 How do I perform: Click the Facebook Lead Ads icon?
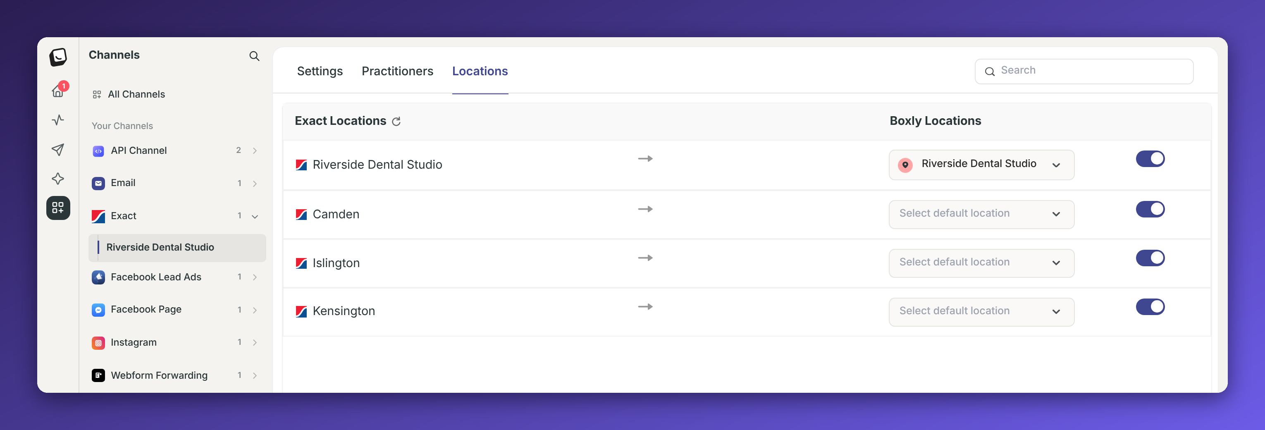coord(98,277)
